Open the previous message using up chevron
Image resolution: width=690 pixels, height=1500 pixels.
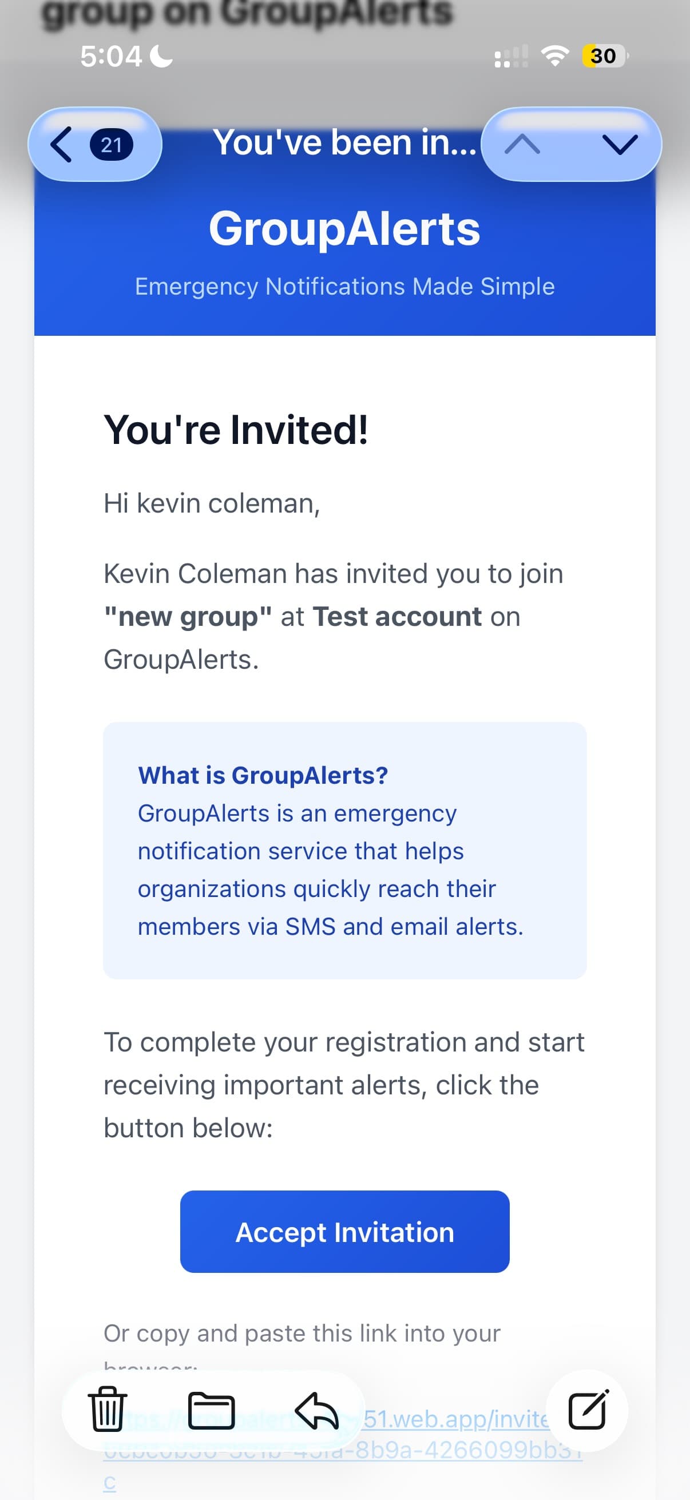524,145
